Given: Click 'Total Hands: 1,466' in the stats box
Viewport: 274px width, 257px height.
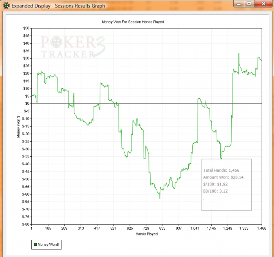Looking at the screenshot, I should (x=221, y=170).
